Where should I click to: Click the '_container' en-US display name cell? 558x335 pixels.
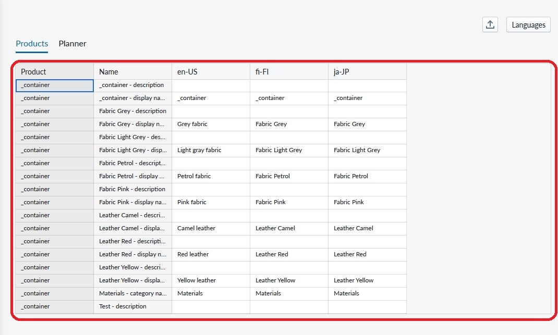coord(211,98)
